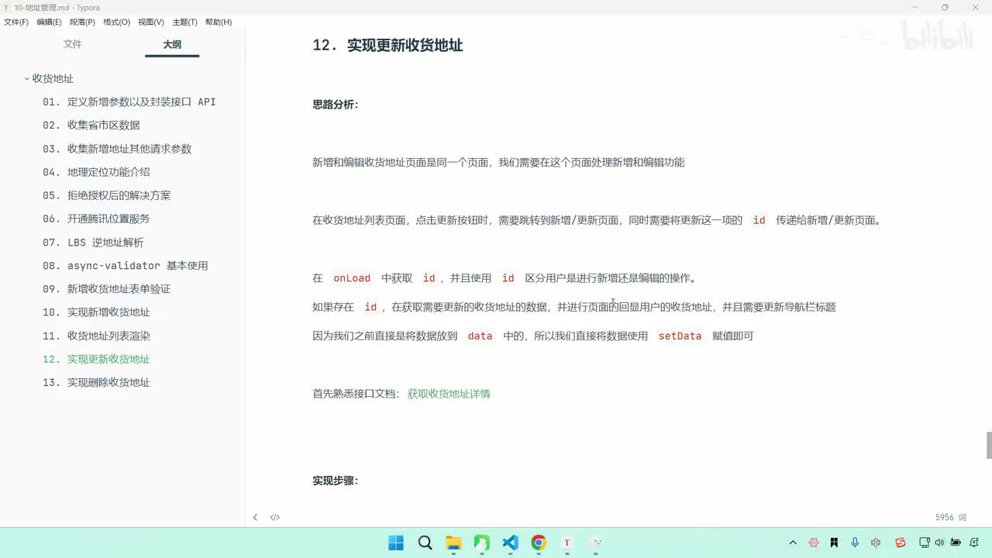992x558 pixels.
Task: Jump to 09. 新增收货地址表单验证
Action: click(x=107, y=288)
